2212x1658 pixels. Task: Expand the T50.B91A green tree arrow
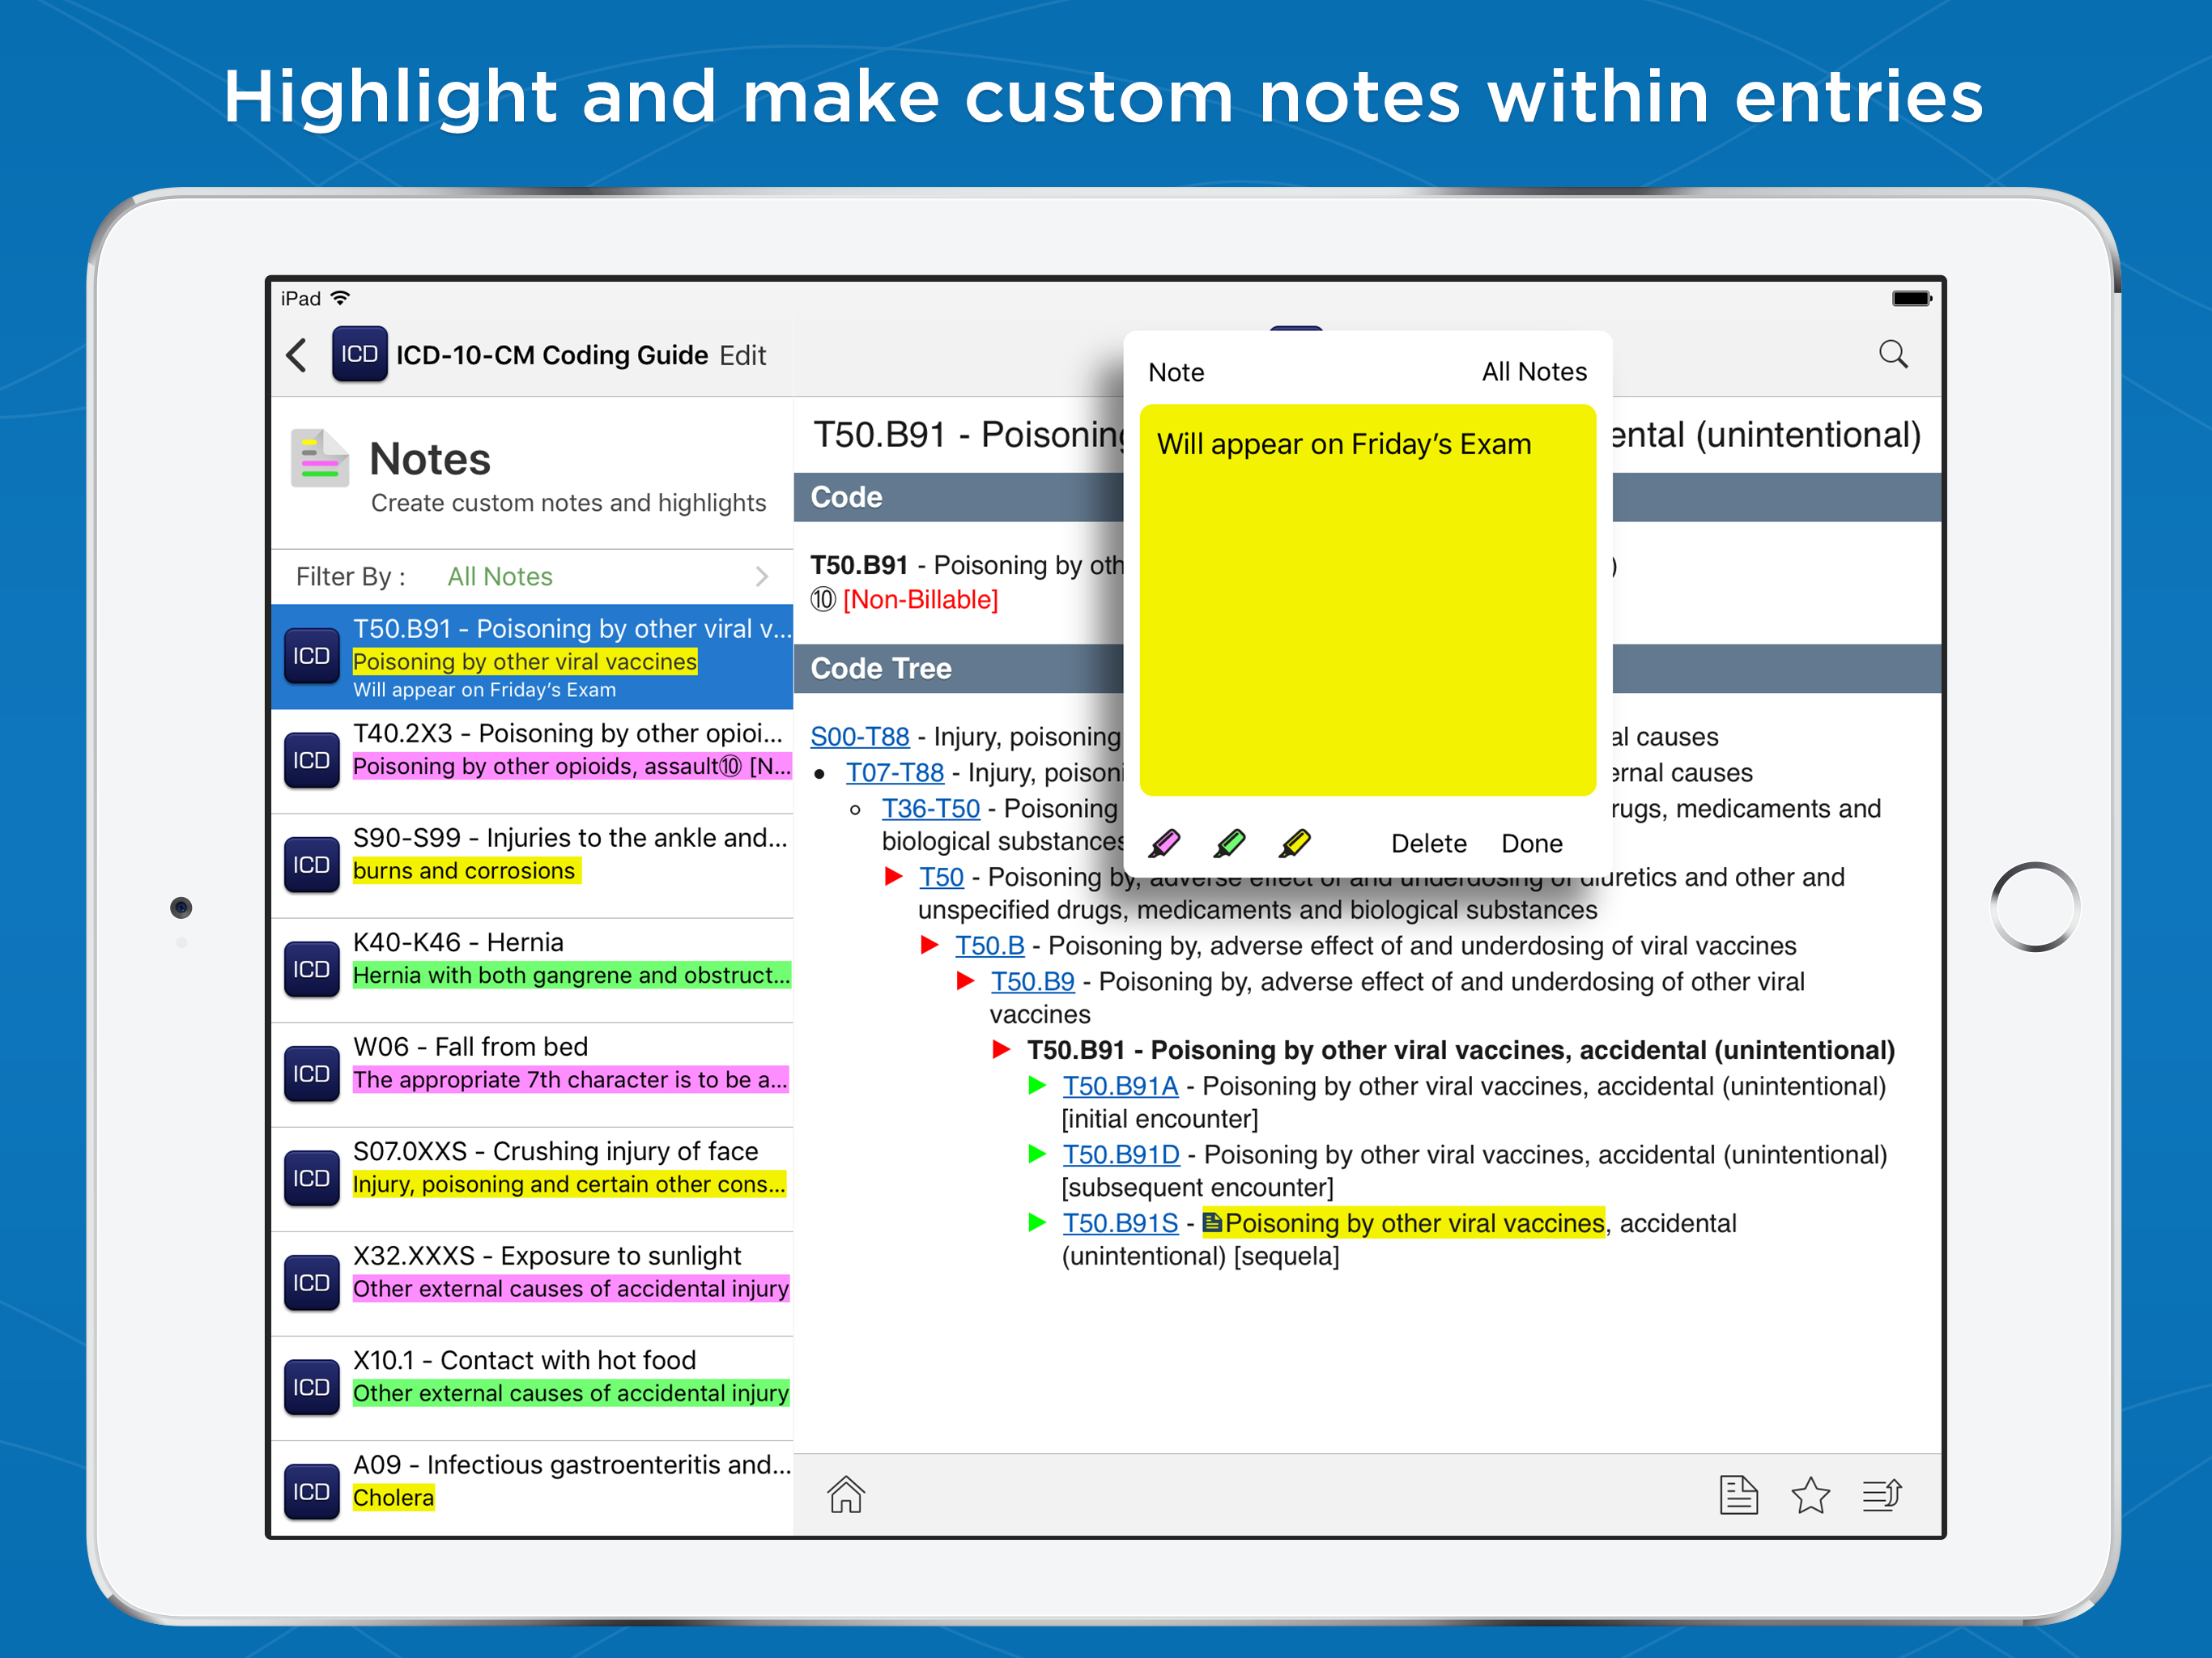1038,1086
